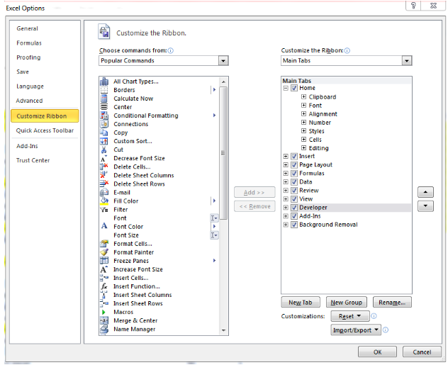Expand the Alignment group node
This screenshot has height=365, width=448.
[x=303, y=114]
